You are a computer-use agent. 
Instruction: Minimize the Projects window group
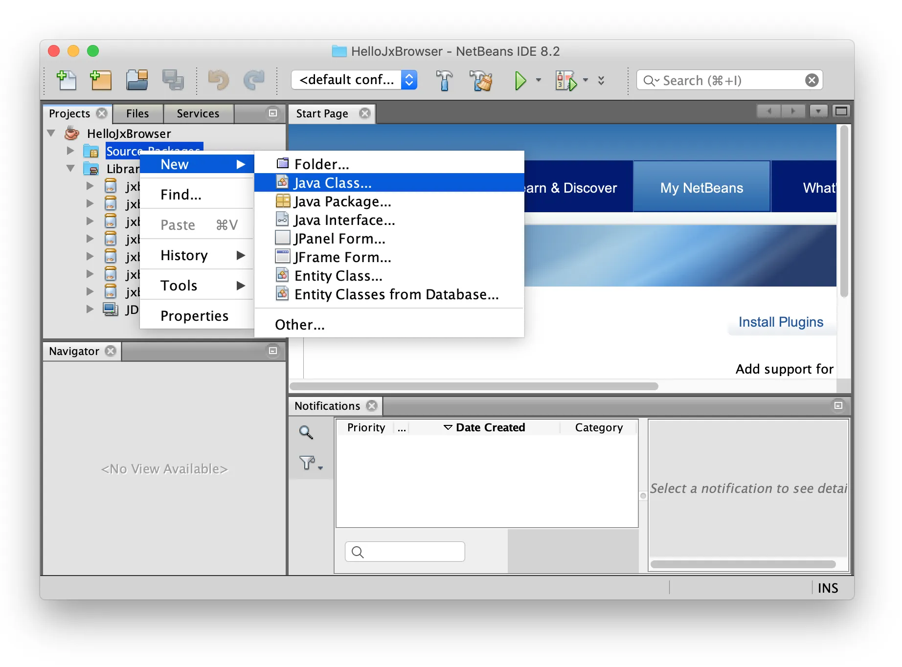click(x=273, y=113)
